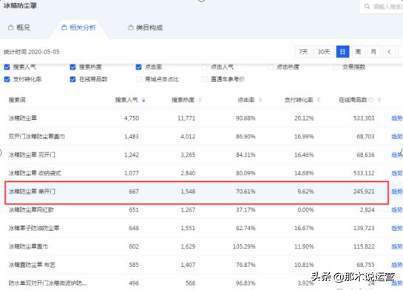
Task: Click the 105.29% click rate value
Action: point(244,246)
